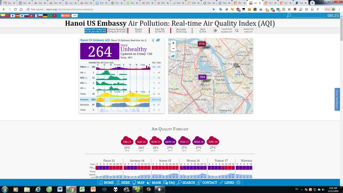This screenshot has width=343, height=193.
Task: Click the Hanoi US Embassy AQI link
Action: (95, 40)
